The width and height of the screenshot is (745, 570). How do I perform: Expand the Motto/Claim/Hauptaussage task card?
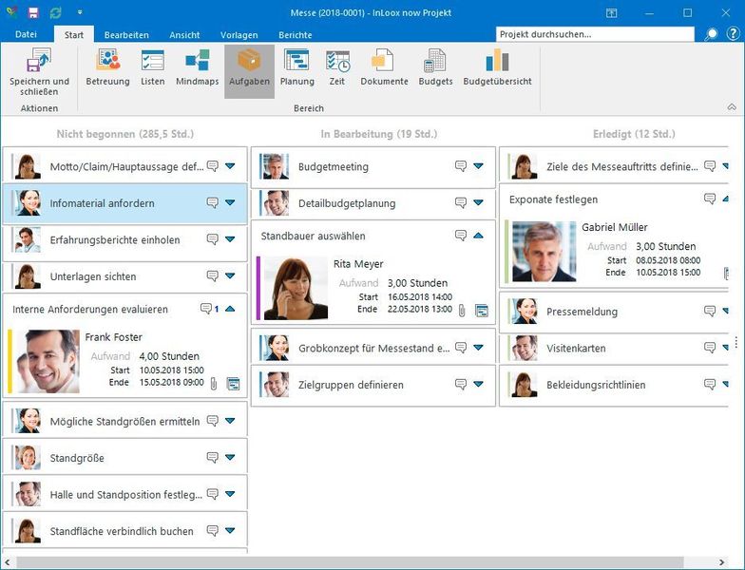click(x=230, y=165)
